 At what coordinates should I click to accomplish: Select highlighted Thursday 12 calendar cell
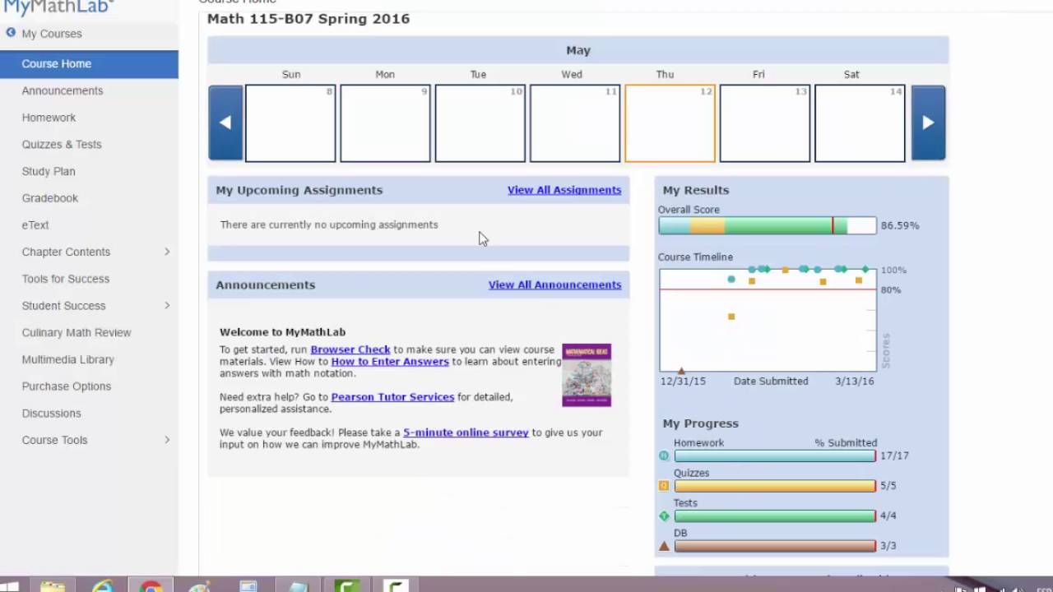point(670,123)
